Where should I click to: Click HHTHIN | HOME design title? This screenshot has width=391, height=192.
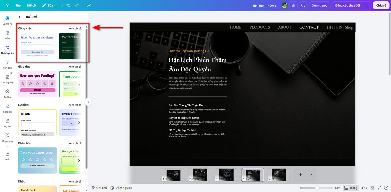tap(265, 6)
